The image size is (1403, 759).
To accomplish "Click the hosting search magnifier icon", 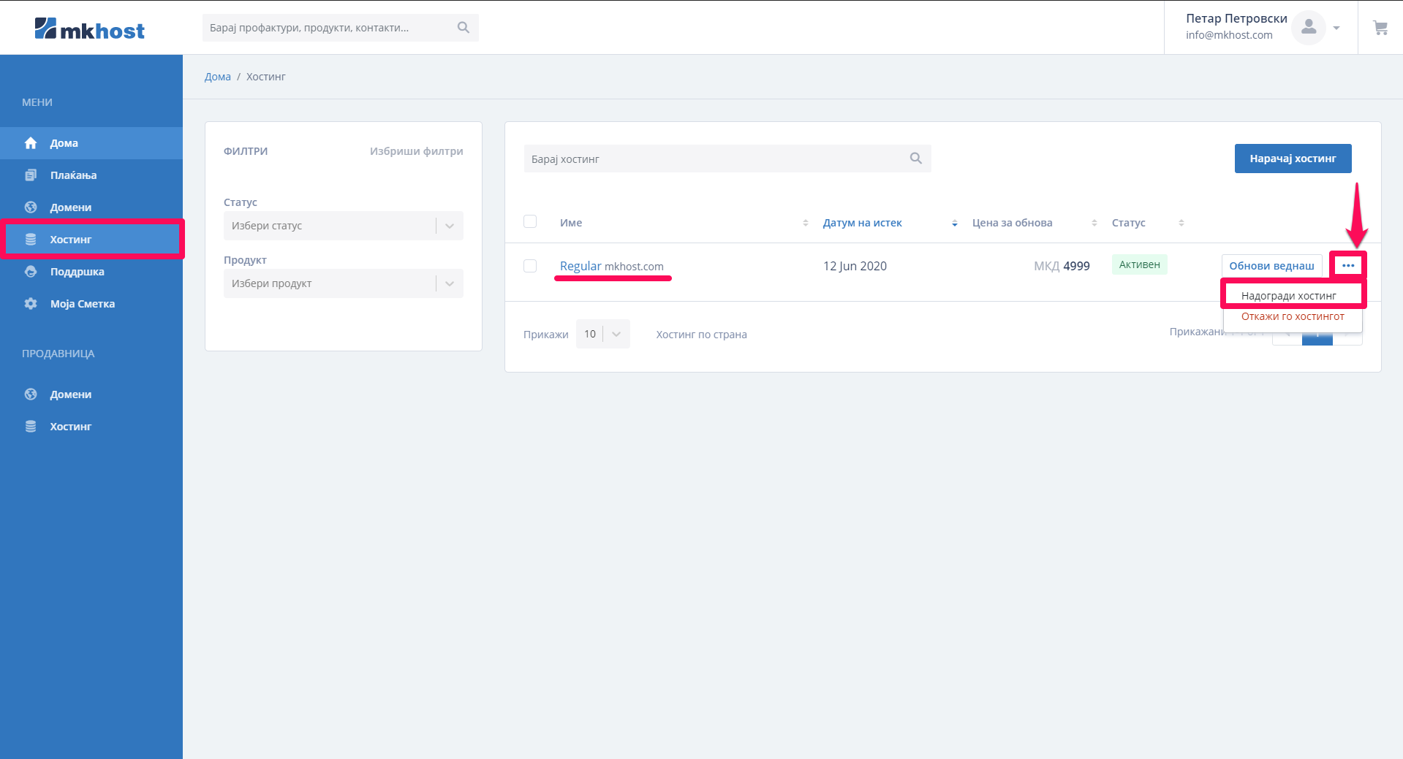I will (915, 159).
